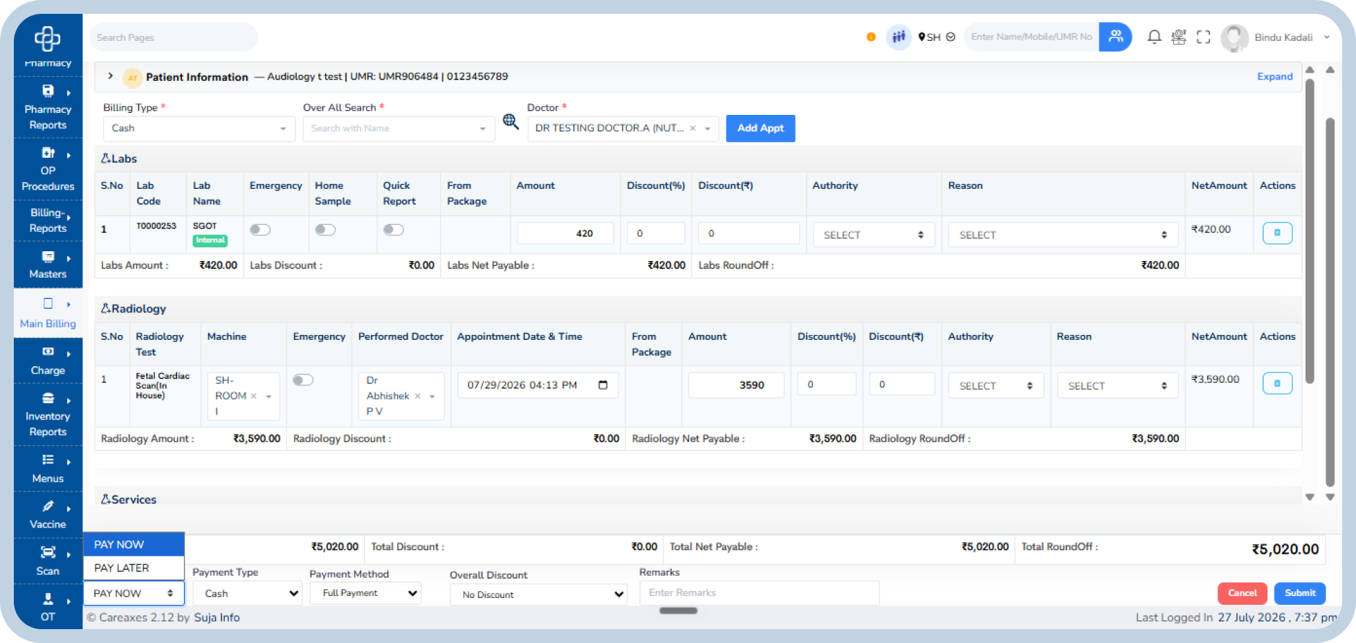Open Labs Authority SELECT dropdown
The image size is (1356, 643).
click(x=873, y=235)
